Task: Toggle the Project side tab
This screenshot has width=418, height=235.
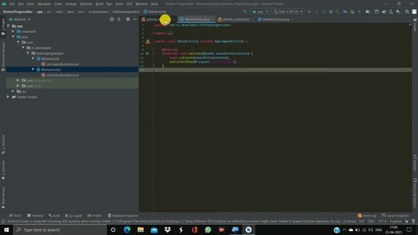Action: pos(3,27)
